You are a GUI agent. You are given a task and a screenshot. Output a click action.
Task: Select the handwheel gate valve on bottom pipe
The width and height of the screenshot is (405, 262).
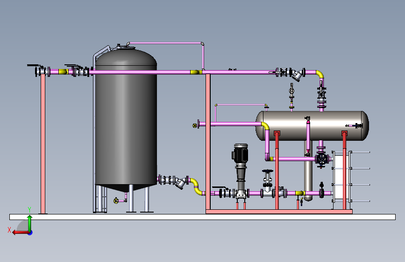(267, 183)
